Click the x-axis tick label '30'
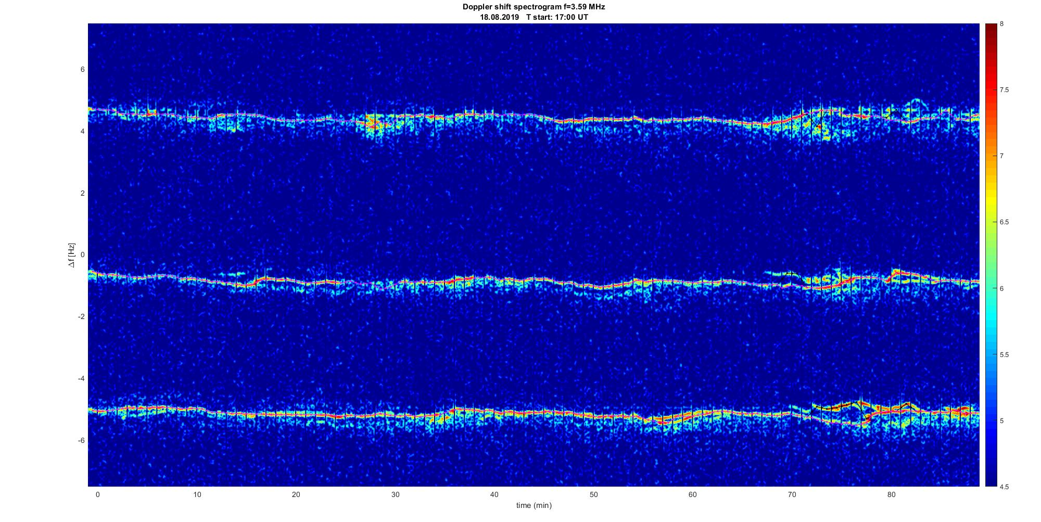The height and width of the screenshot is (522, 1041). click(x=395, y=494)
